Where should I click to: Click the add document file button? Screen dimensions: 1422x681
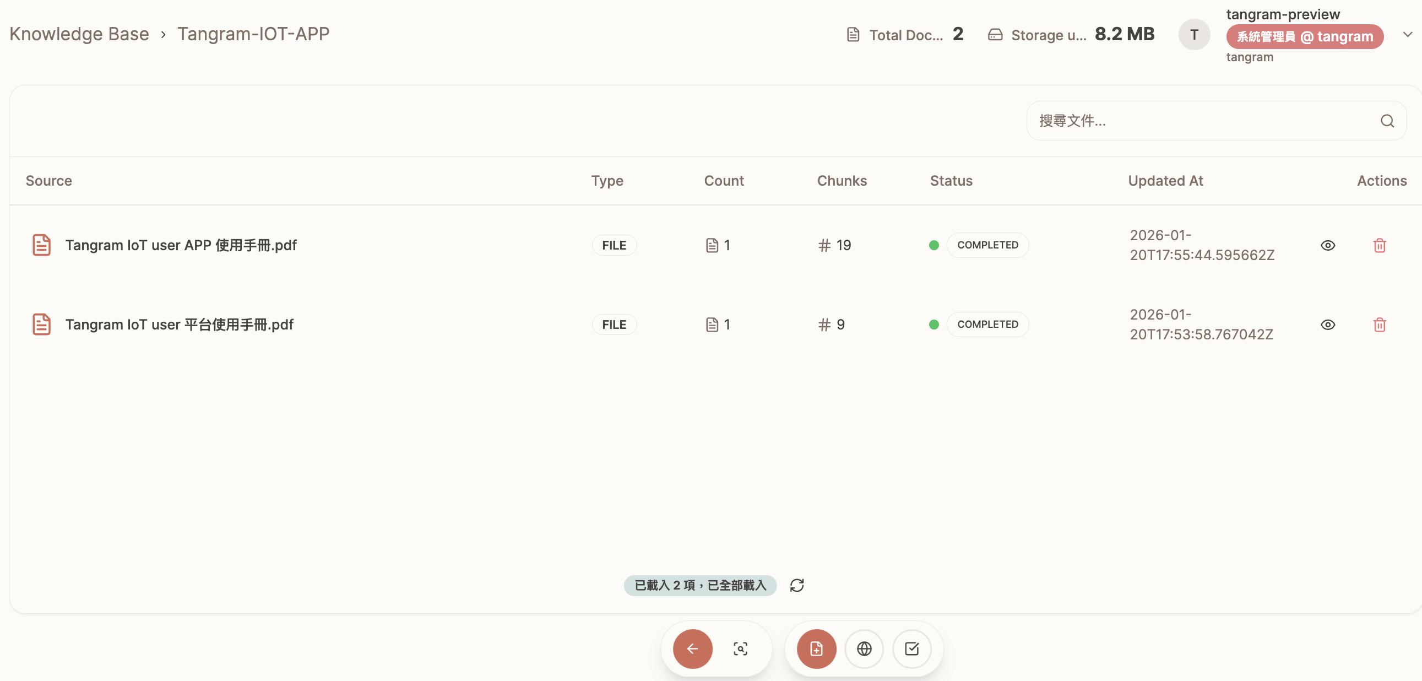[816, 648]
